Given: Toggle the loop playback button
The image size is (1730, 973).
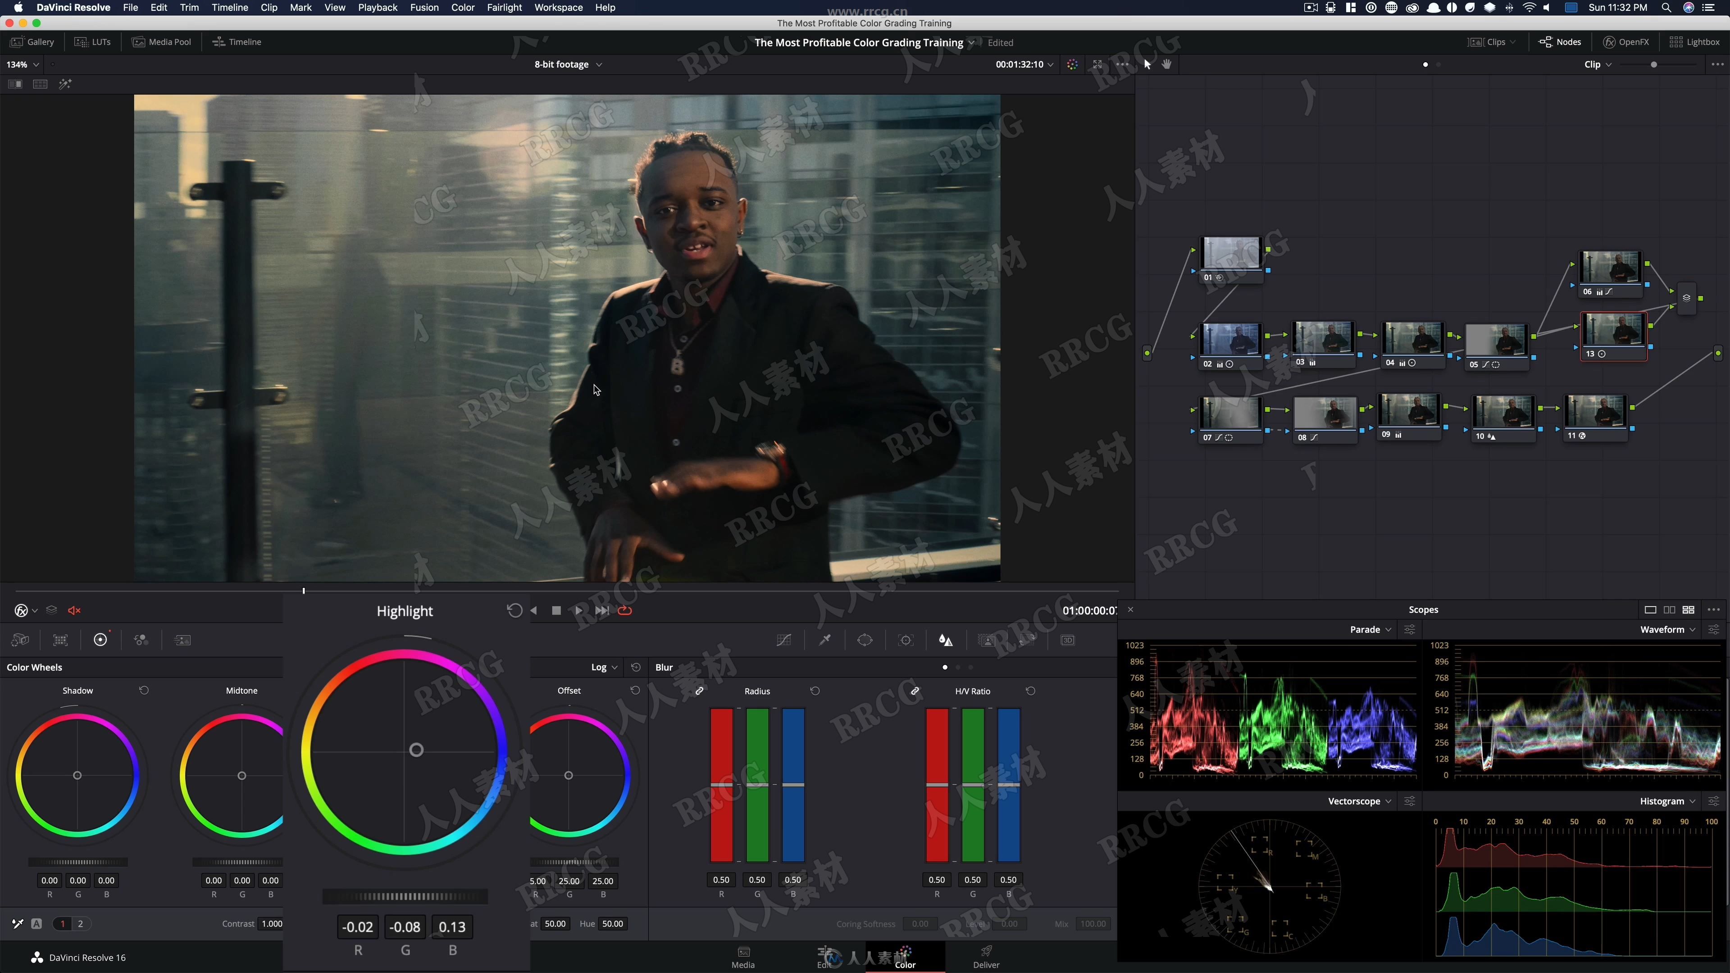Looking at the screenshot, I should tap(625, 610).
